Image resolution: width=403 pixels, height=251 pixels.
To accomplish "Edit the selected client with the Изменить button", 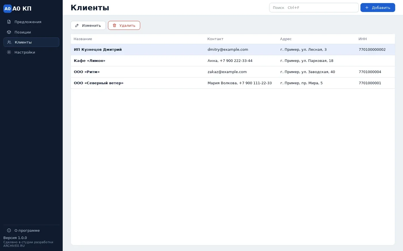I will 88,26.
